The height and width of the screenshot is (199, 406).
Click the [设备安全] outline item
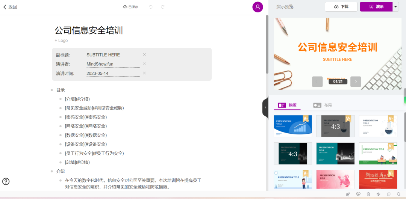coord(86,144)
